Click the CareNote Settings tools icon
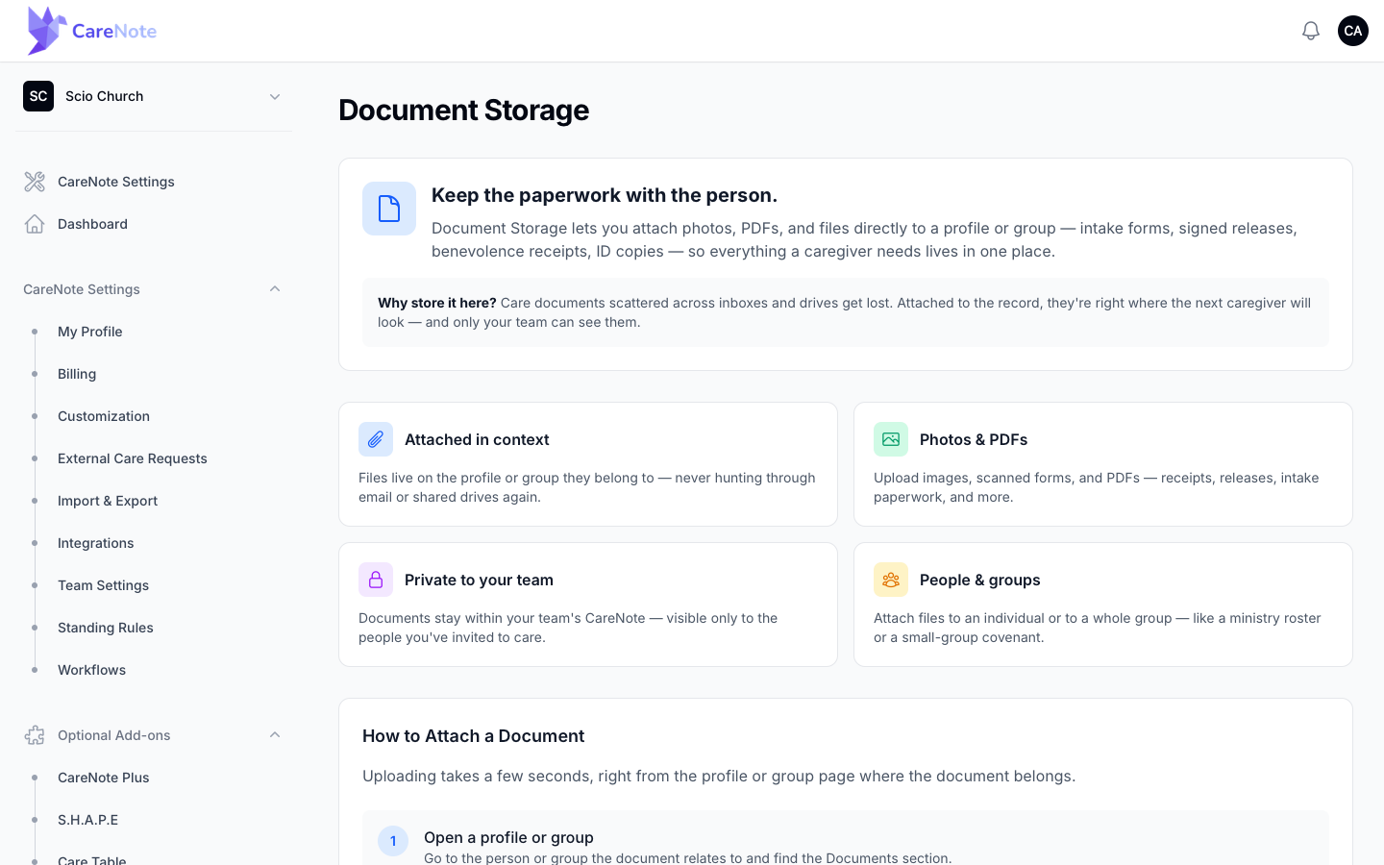 tap(35, 182)
